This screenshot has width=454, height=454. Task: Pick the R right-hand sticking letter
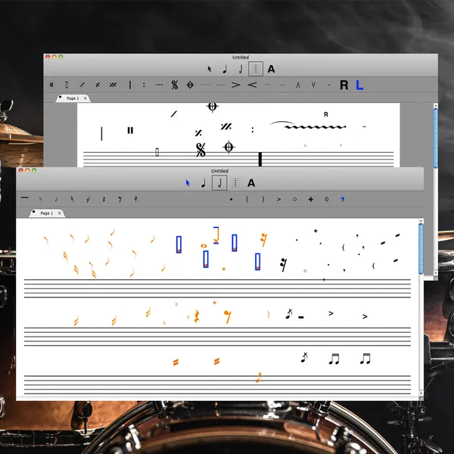[344, 85]
